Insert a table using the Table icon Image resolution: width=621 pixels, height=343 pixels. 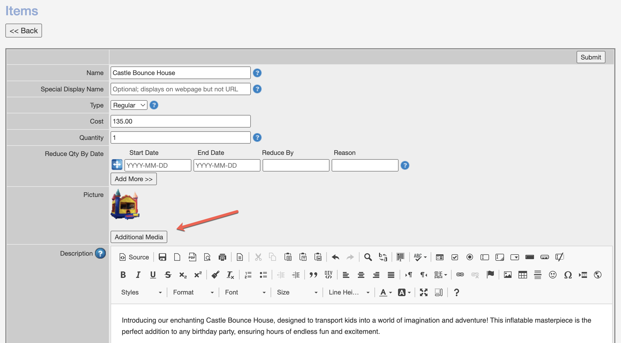click(522, 275)
